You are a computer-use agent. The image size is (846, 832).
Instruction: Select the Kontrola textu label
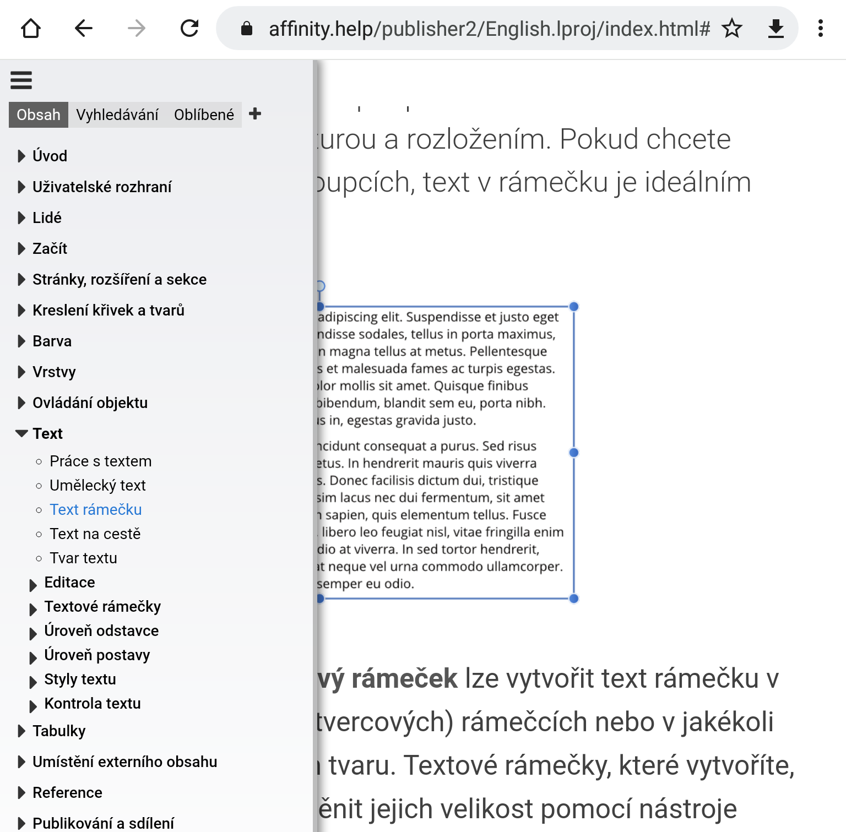(93, 703)
